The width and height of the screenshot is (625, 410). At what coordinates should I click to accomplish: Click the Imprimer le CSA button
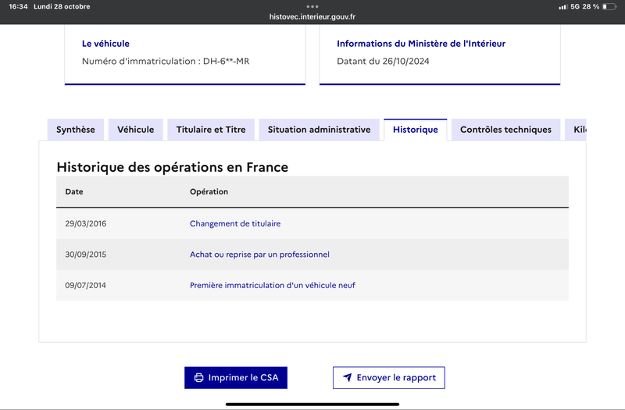(236, 378)
